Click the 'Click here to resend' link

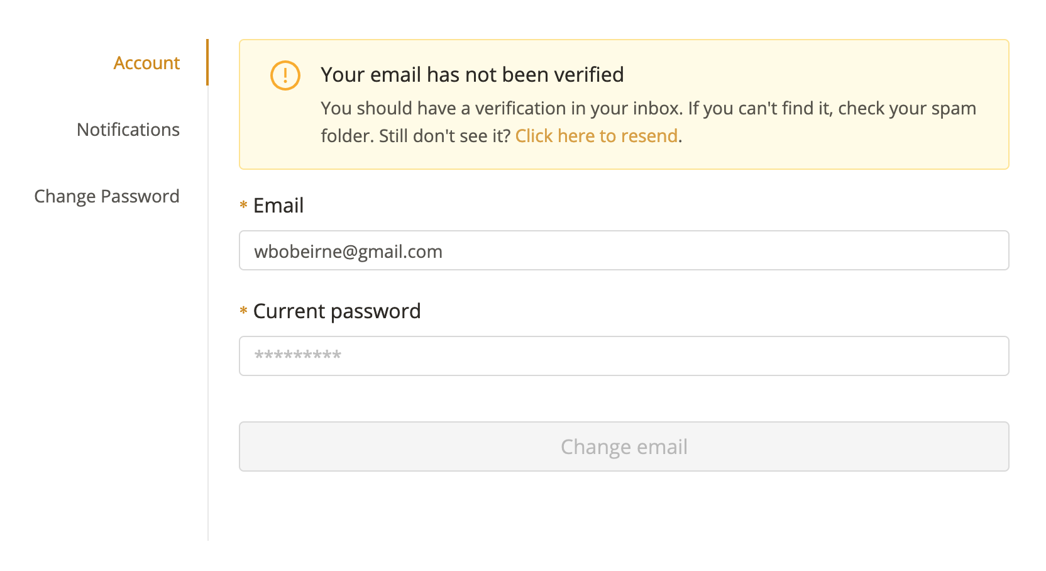pyautogui.click(x=596, y=136)
